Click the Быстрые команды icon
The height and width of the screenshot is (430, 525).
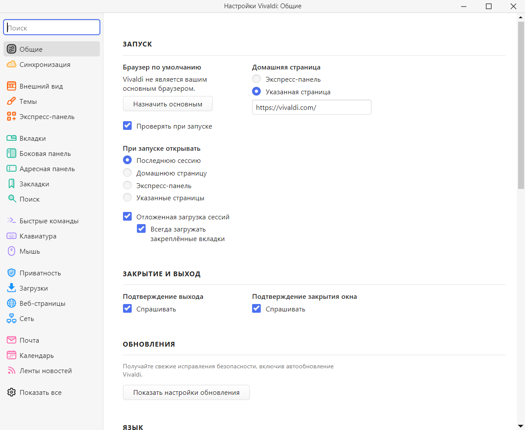12,221
